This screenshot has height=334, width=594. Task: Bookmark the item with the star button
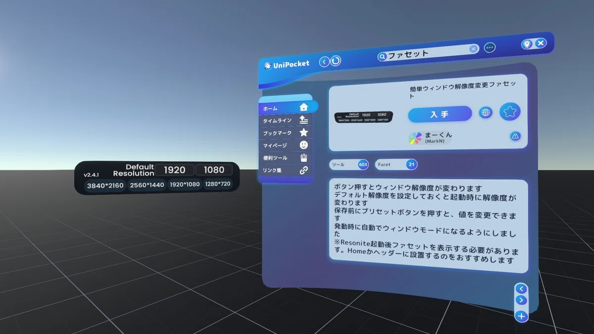pos(510,112)
